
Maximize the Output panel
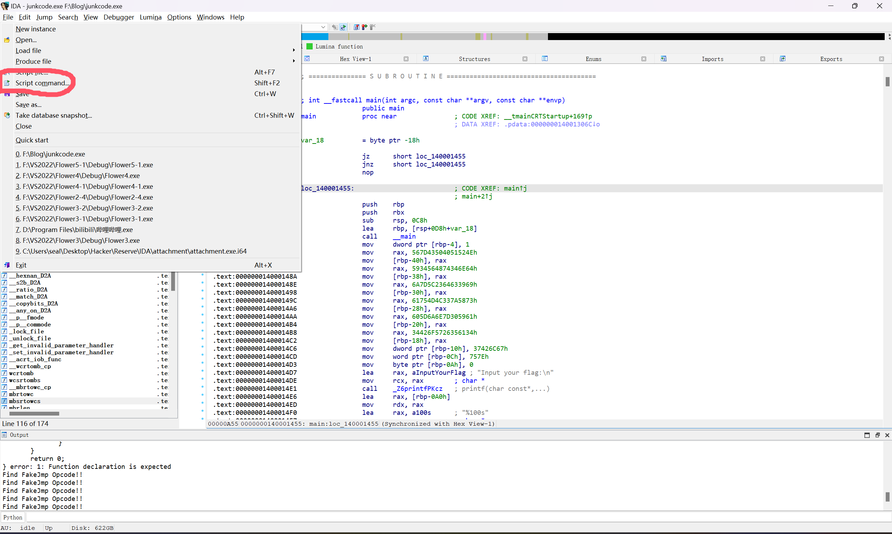867,435
